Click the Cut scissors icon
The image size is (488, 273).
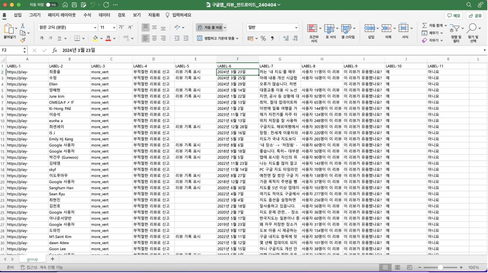(23, 26)
